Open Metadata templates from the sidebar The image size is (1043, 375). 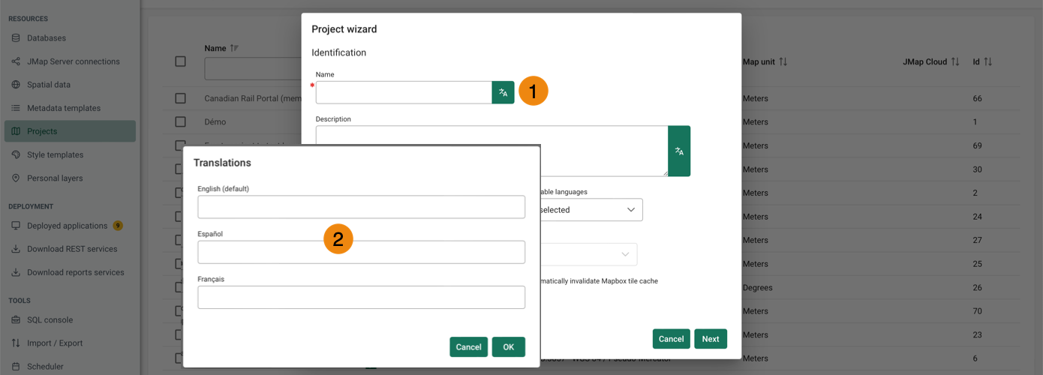click(x=63, y=108)
